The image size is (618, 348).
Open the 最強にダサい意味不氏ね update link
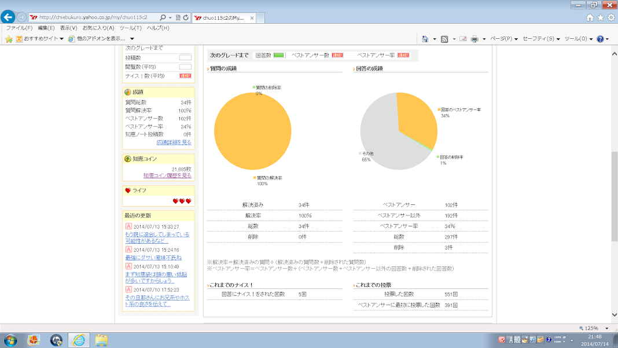click(x=153, y=258)
